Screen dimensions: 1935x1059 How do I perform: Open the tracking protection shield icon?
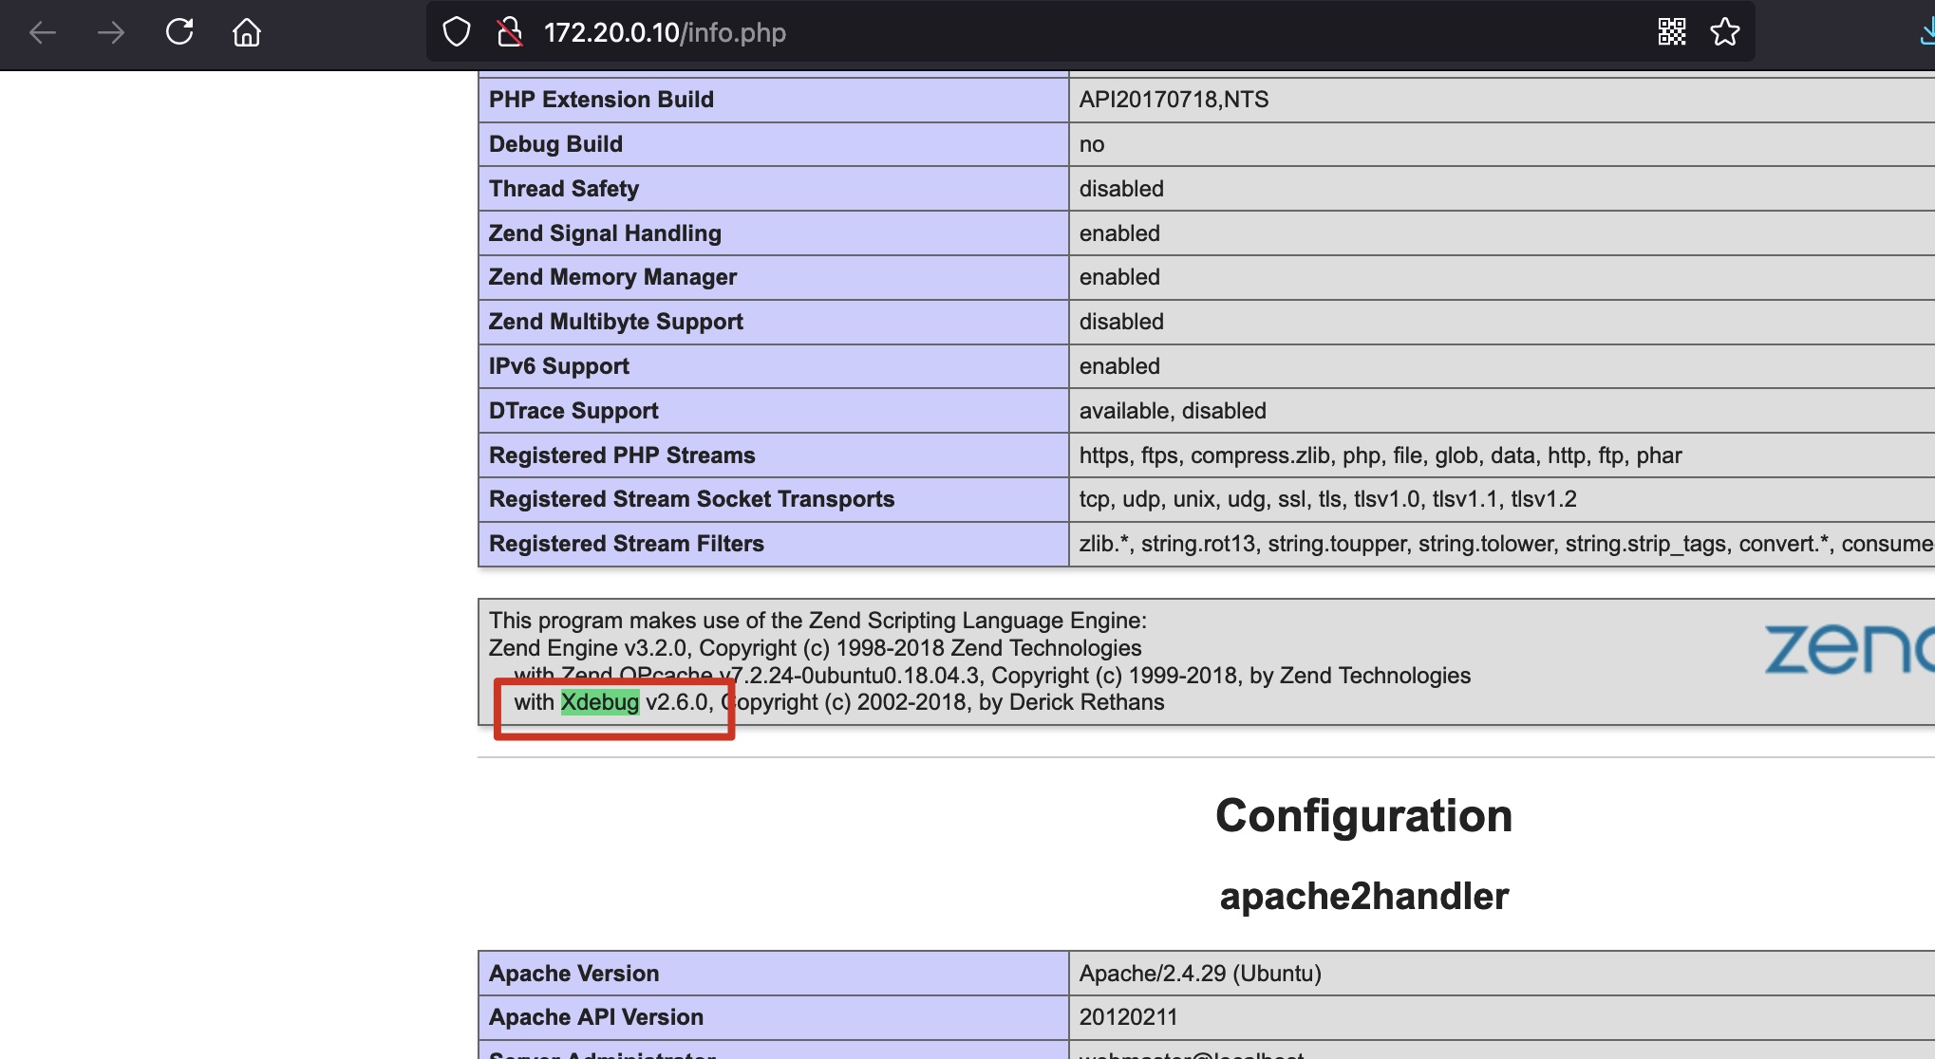[x=457, y=32]
